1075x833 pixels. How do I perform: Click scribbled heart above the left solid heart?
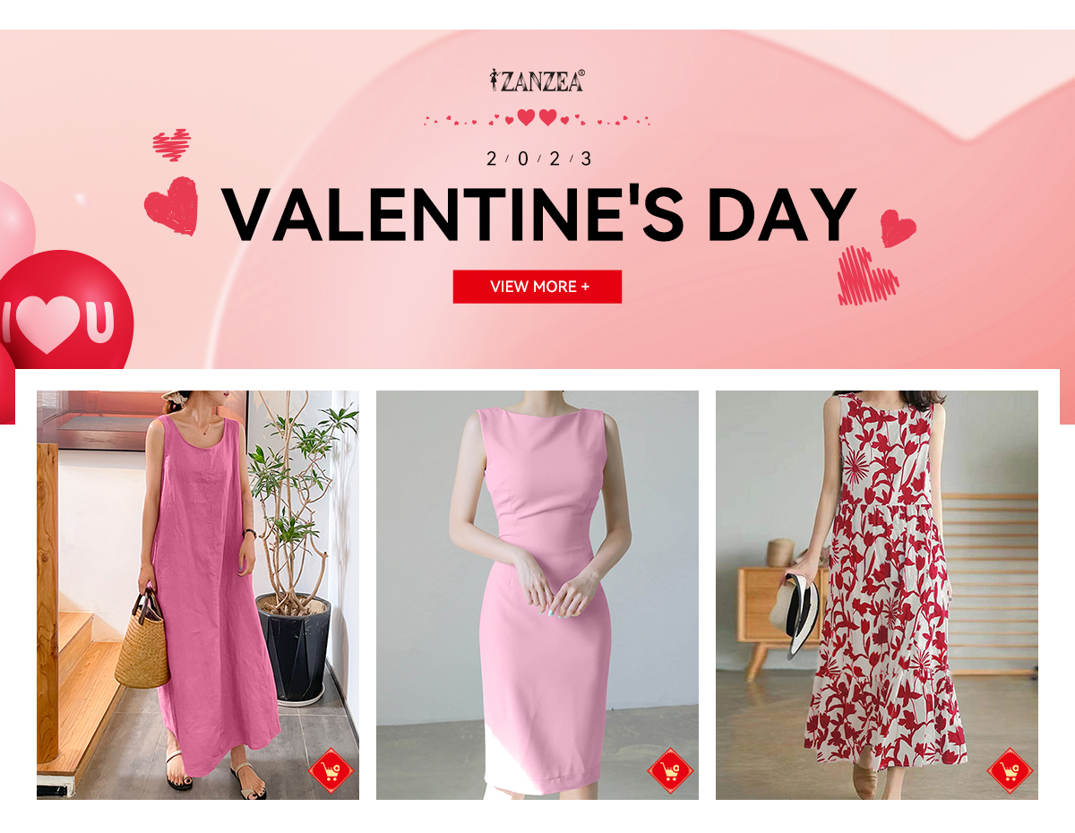coord(172,144)
